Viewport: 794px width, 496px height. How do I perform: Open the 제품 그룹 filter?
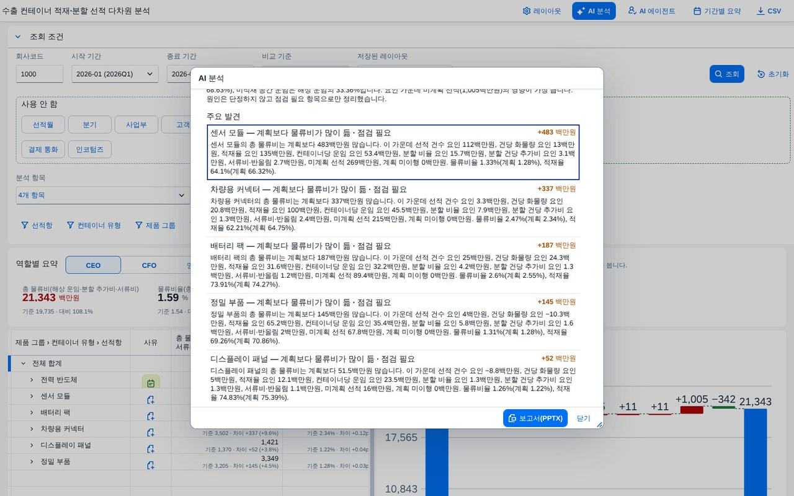click(156, 225)
